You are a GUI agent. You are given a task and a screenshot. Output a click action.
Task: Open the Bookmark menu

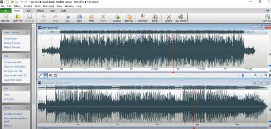click(48, 6)
